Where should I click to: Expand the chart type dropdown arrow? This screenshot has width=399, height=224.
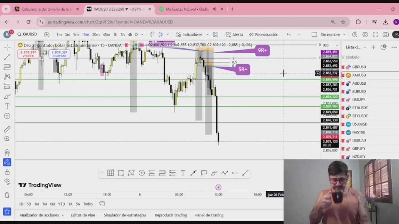(x=168, y=35)
